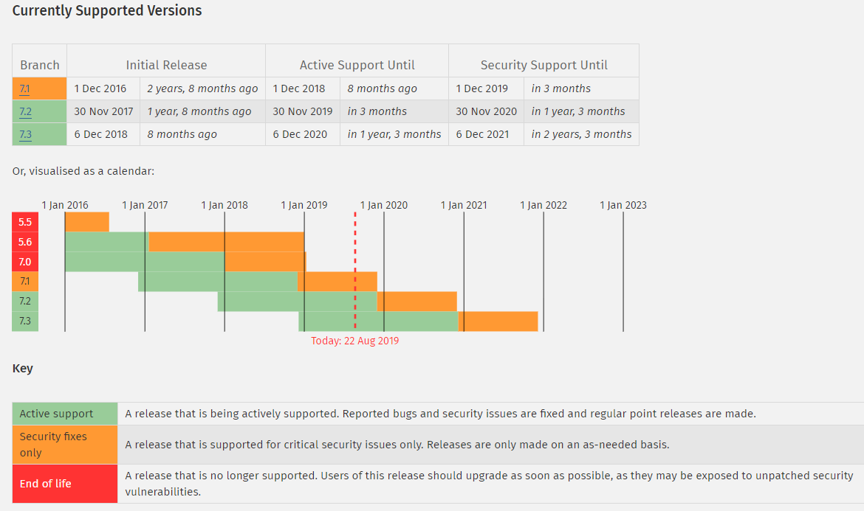Click the "Security Support Until" column header
This screenshot has width=864, height=511.
[544, 65]
